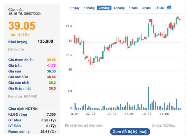Screen dimensions: 186x136
Task: Click the Giá sàn value 36.35
Action: [51, 71]
